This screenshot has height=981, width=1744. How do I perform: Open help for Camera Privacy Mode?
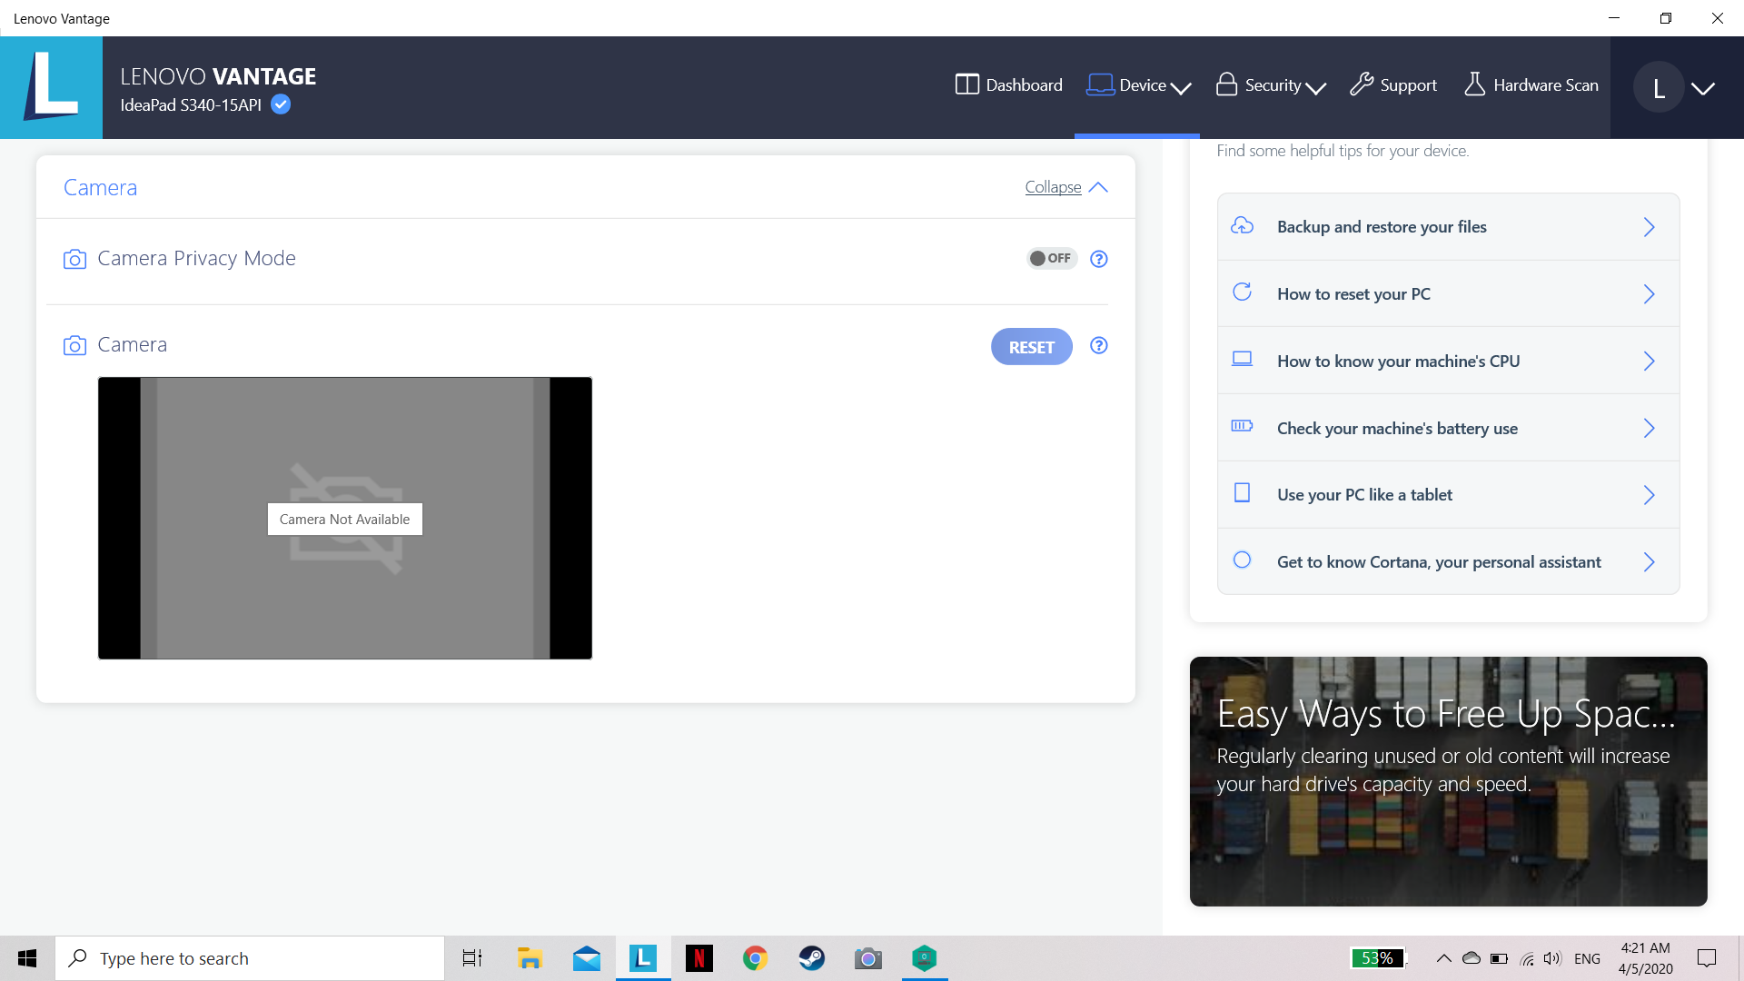tap(1099, 259)
